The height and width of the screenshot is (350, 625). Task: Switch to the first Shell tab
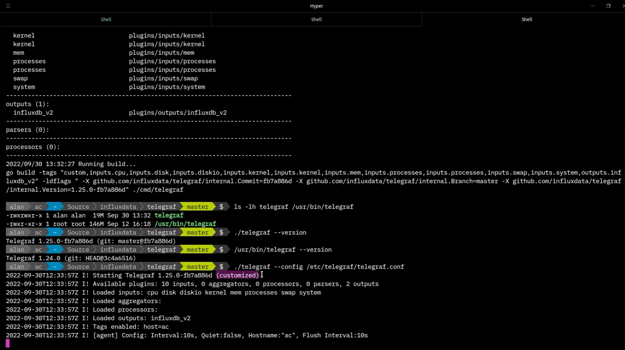click(x=106, y=19)
